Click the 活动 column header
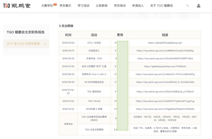 point(94,35)
